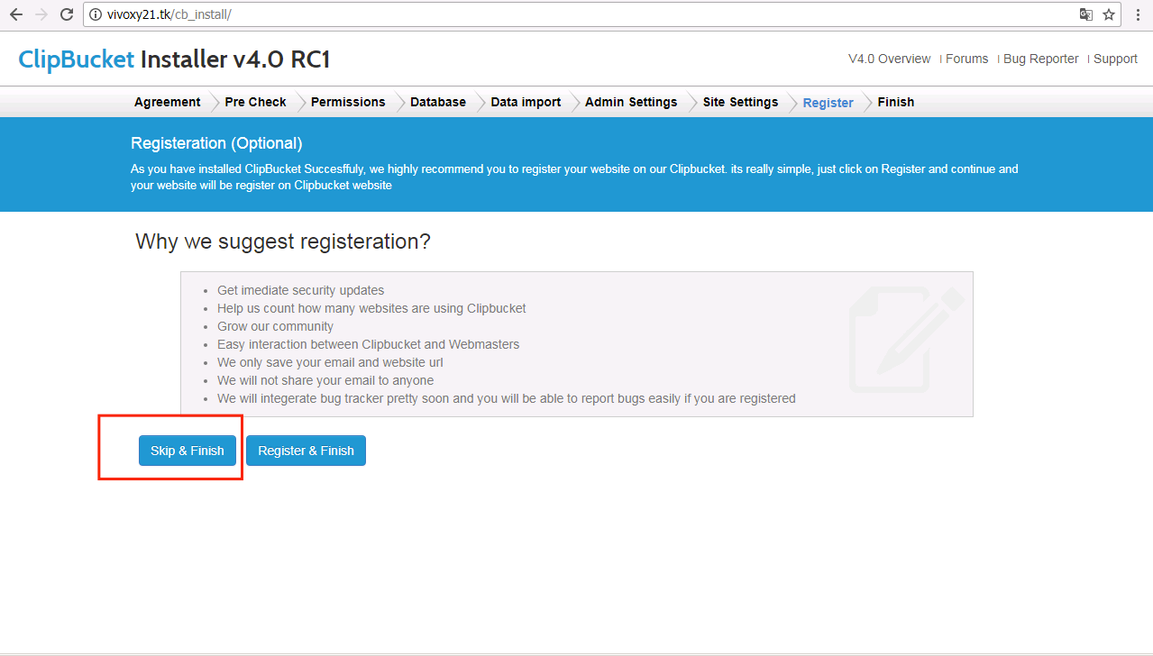Viewport: 1153px width, 656px height.
Task: Select the Site Settings step
Action: click(x=740, y=102)
